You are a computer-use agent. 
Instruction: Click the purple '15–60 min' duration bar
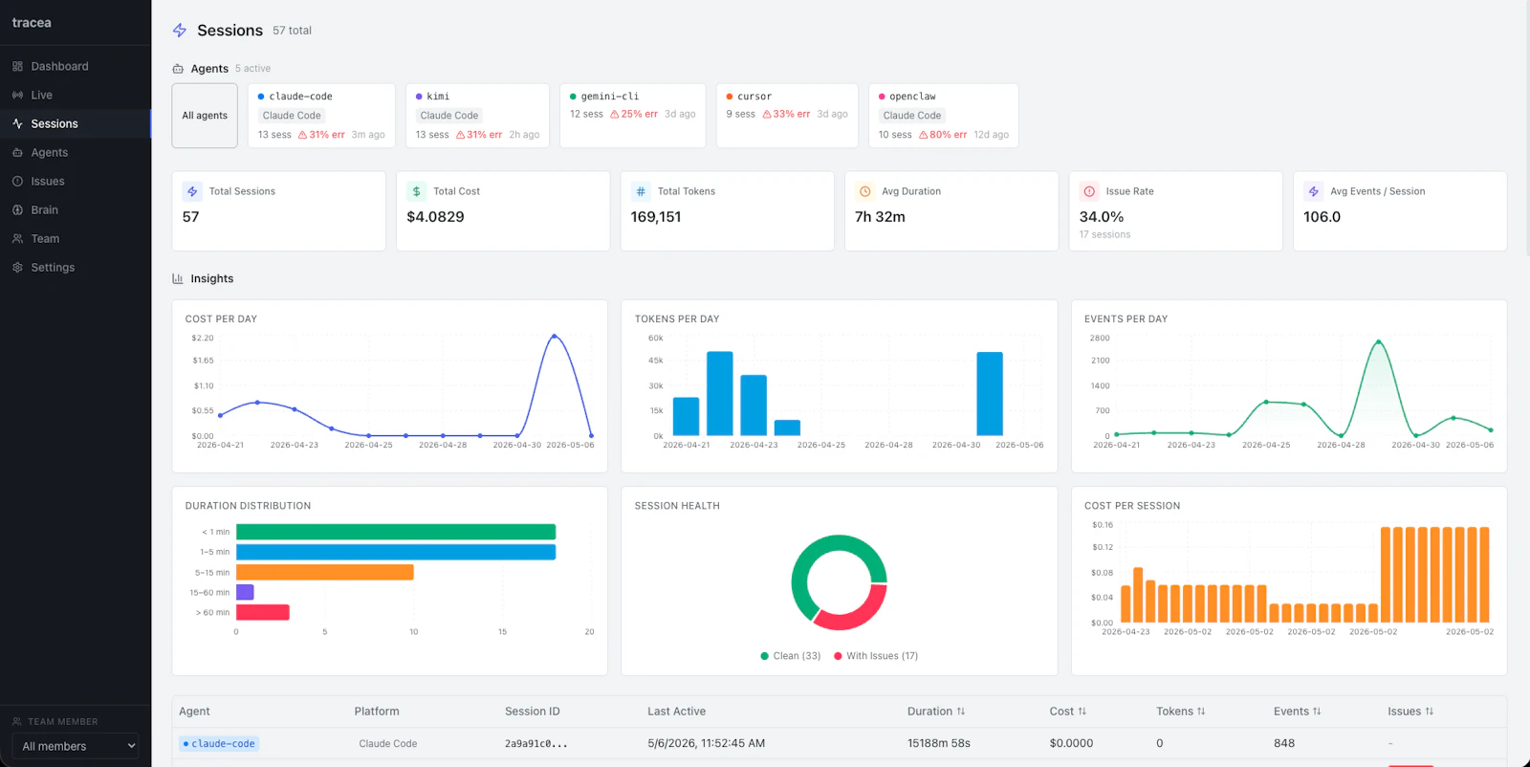coord(245,592)
